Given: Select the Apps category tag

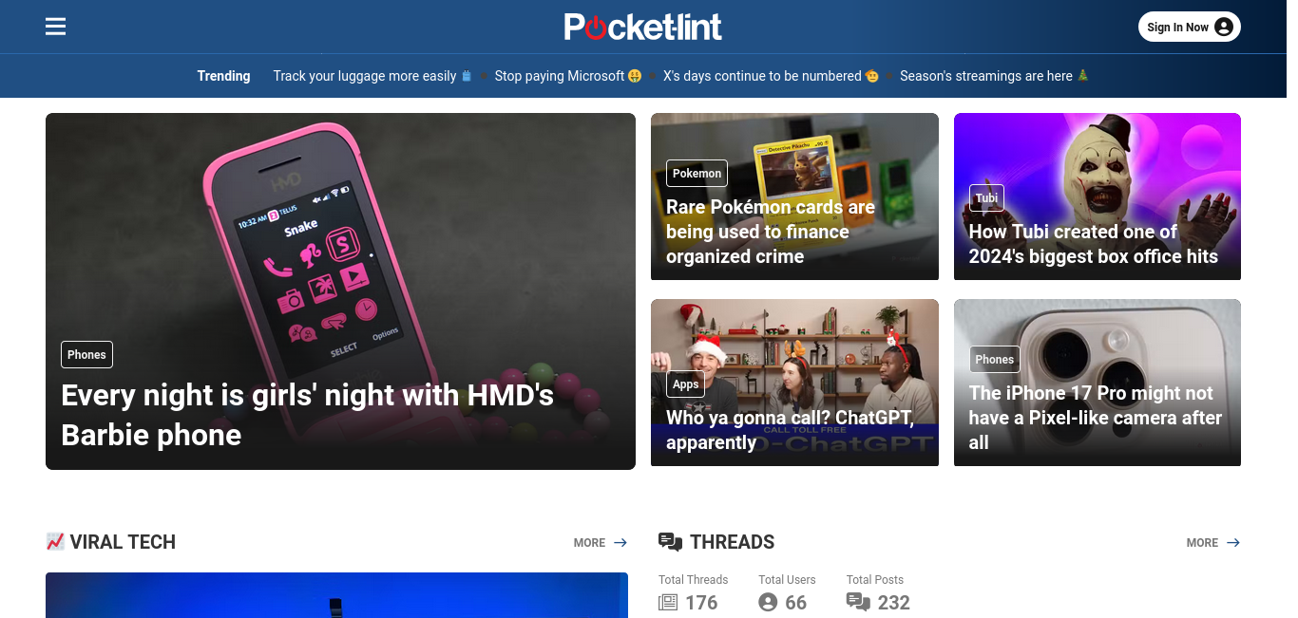Looking at the screenshot, I should click(x=685, y=384).
